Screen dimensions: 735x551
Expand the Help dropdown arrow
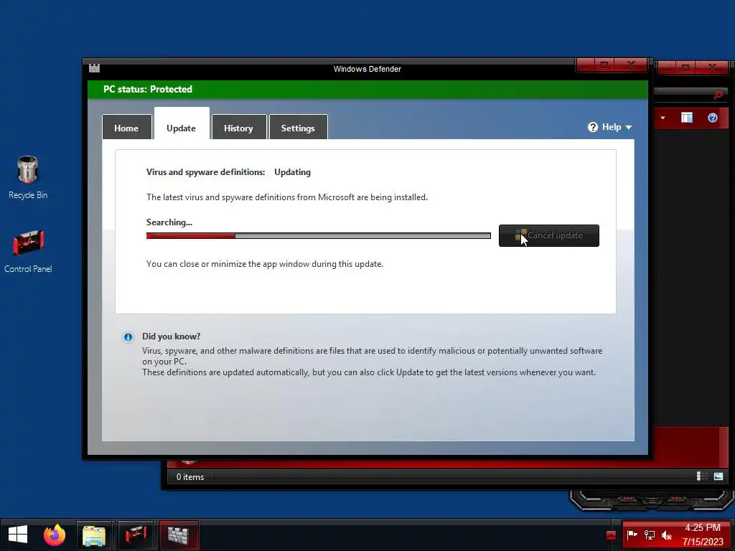pos(629,128)
